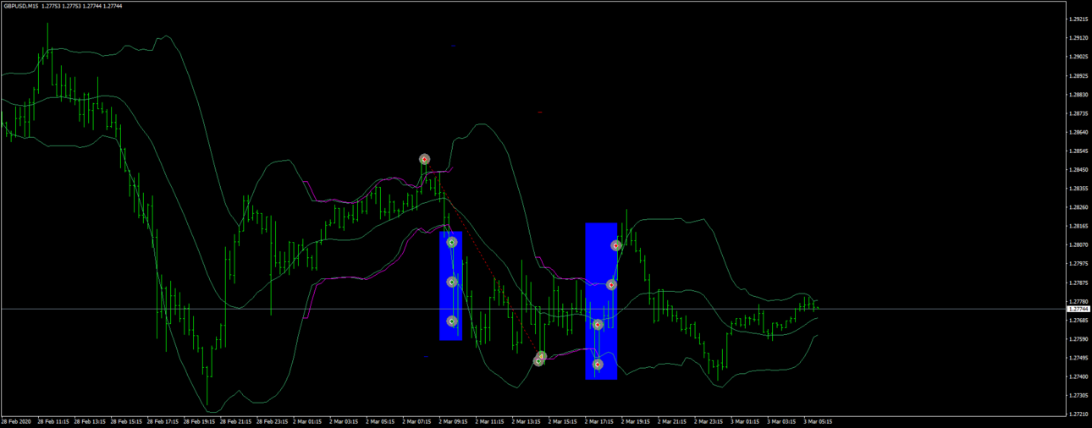Click price scale value 1.28545
1092x428 pixels.
[1078, 151]
